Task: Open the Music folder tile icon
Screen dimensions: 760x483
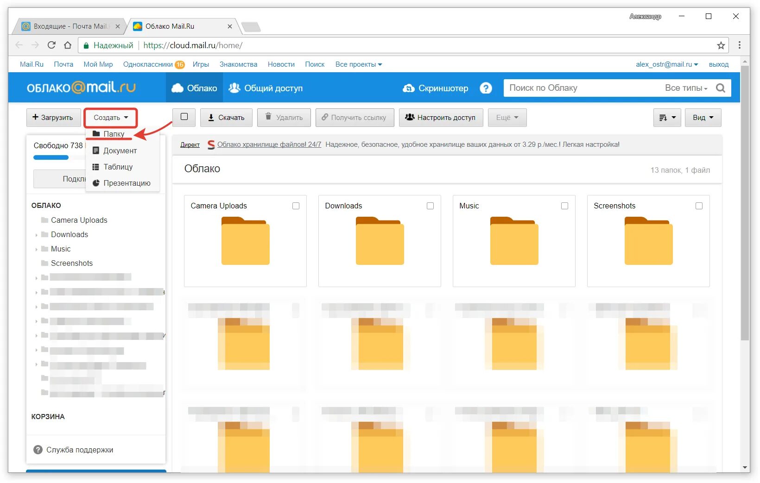Action: pos(514,241)
